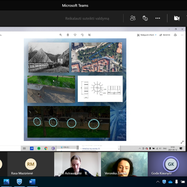The width and height of the screenshot is (187, 187).
Task: Click the zoom magnifier in Photos toolbar
Action: click(x=61, y=35)
